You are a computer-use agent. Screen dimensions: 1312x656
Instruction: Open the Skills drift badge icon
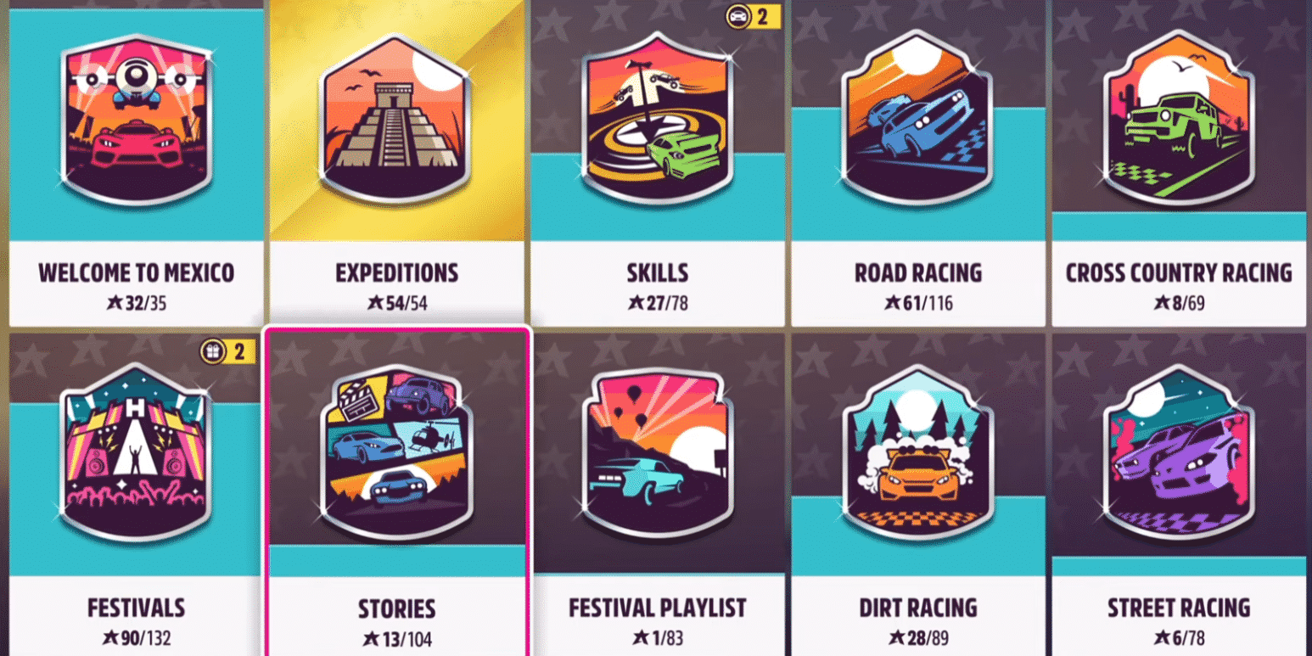pos(658,119)
